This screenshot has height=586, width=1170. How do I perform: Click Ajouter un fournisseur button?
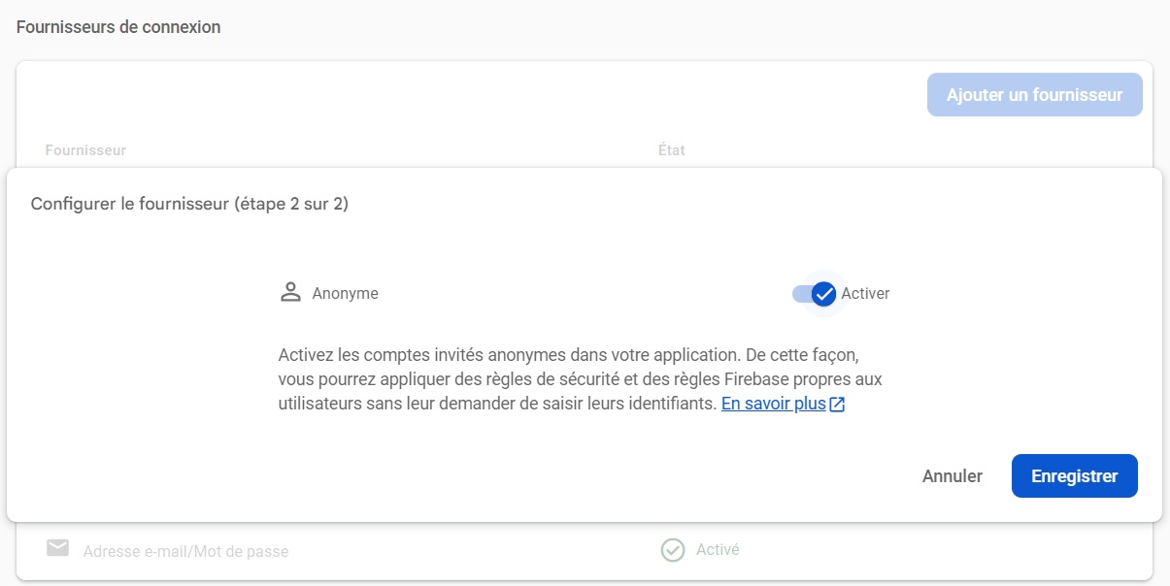click(1034, 95)
